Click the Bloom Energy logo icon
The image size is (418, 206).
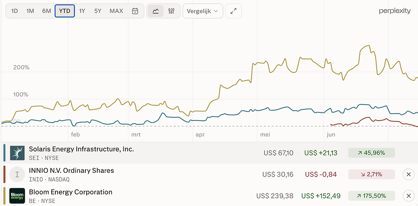[17, 196]
